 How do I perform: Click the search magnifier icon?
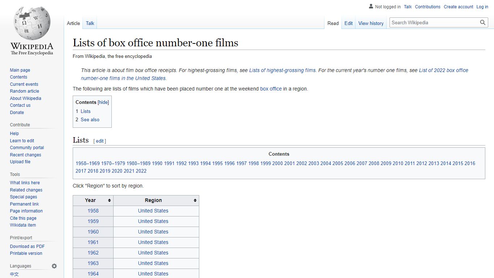(x=483, y=22)
